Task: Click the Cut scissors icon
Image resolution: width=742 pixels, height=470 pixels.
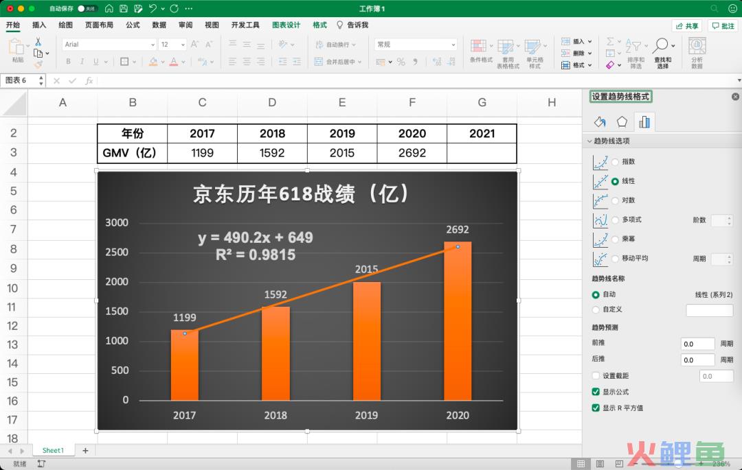Action: pos(38,42)
